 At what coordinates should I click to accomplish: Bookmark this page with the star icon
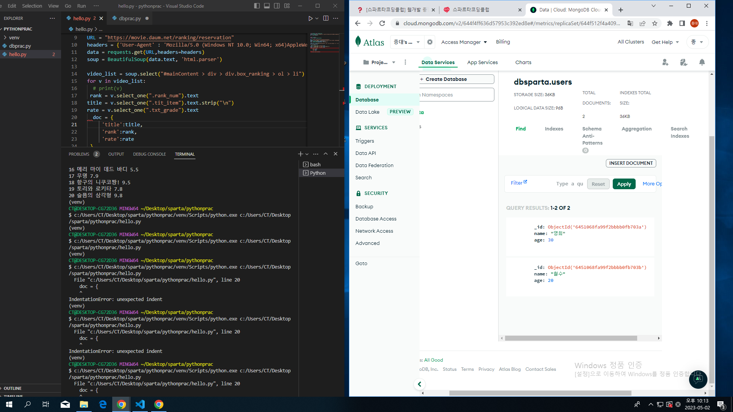tap(655, 23)
